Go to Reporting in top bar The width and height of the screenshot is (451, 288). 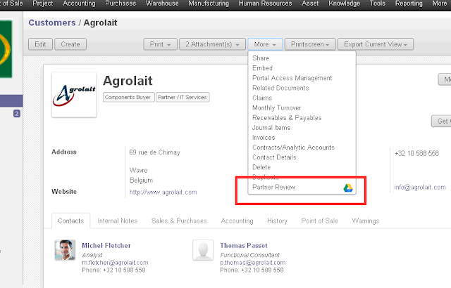pyautogui.click(x=409, y=4)
